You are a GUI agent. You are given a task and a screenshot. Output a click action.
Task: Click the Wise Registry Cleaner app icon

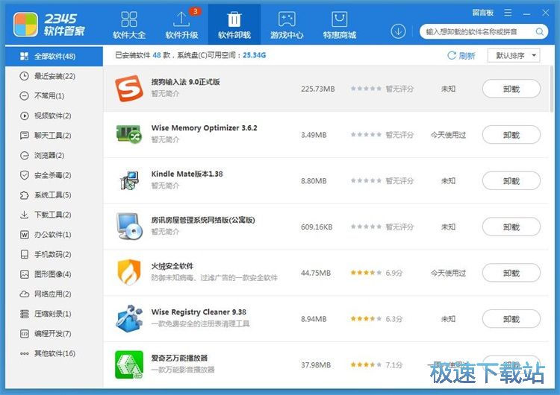click(129, 318)
